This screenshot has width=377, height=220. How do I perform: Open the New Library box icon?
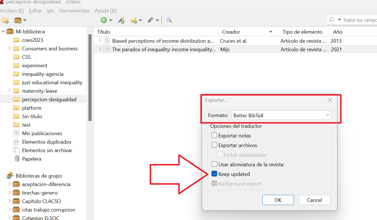coord(18,20)
